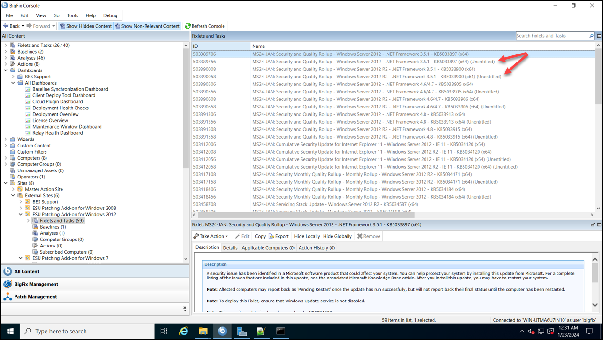
Task: Click the Copy button
Action: pyautogui.click(x=260, y=236)
